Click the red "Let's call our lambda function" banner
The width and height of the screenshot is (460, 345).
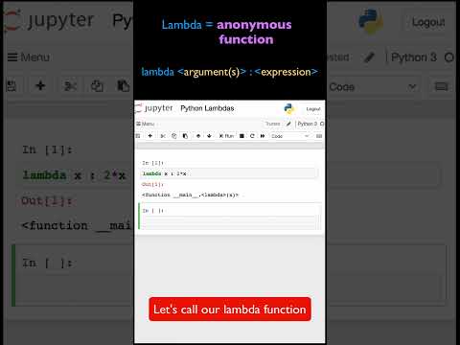click(x=230, y=310)
